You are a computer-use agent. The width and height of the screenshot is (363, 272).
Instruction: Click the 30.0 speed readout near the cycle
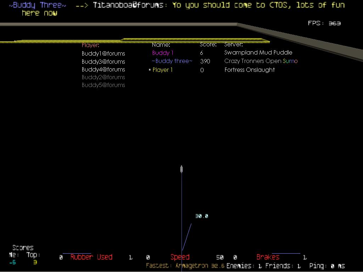pyautogui.click(x=201, y=216)
